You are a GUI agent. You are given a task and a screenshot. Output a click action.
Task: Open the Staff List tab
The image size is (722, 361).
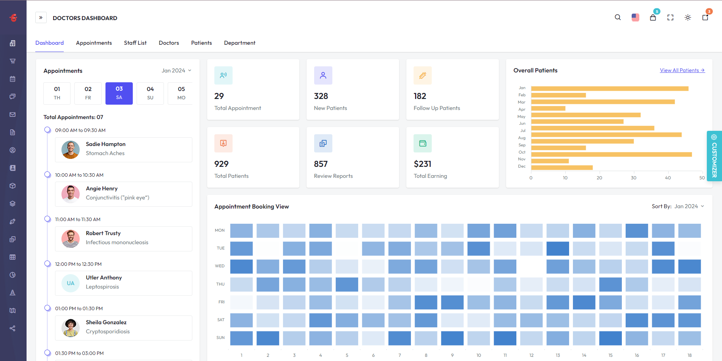(135, 43)
